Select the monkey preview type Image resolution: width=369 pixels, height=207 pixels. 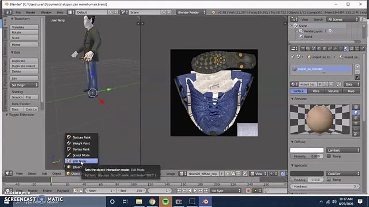[356, 123]
